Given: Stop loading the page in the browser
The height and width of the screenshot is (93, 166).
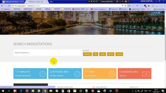Looking at the screenshot, I should tap(9, 6).
